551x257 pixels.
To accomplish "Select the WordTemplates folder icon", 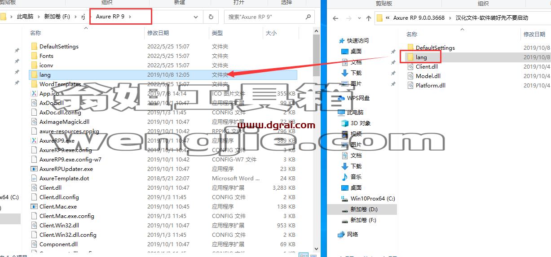I will (x=34, y=84).
